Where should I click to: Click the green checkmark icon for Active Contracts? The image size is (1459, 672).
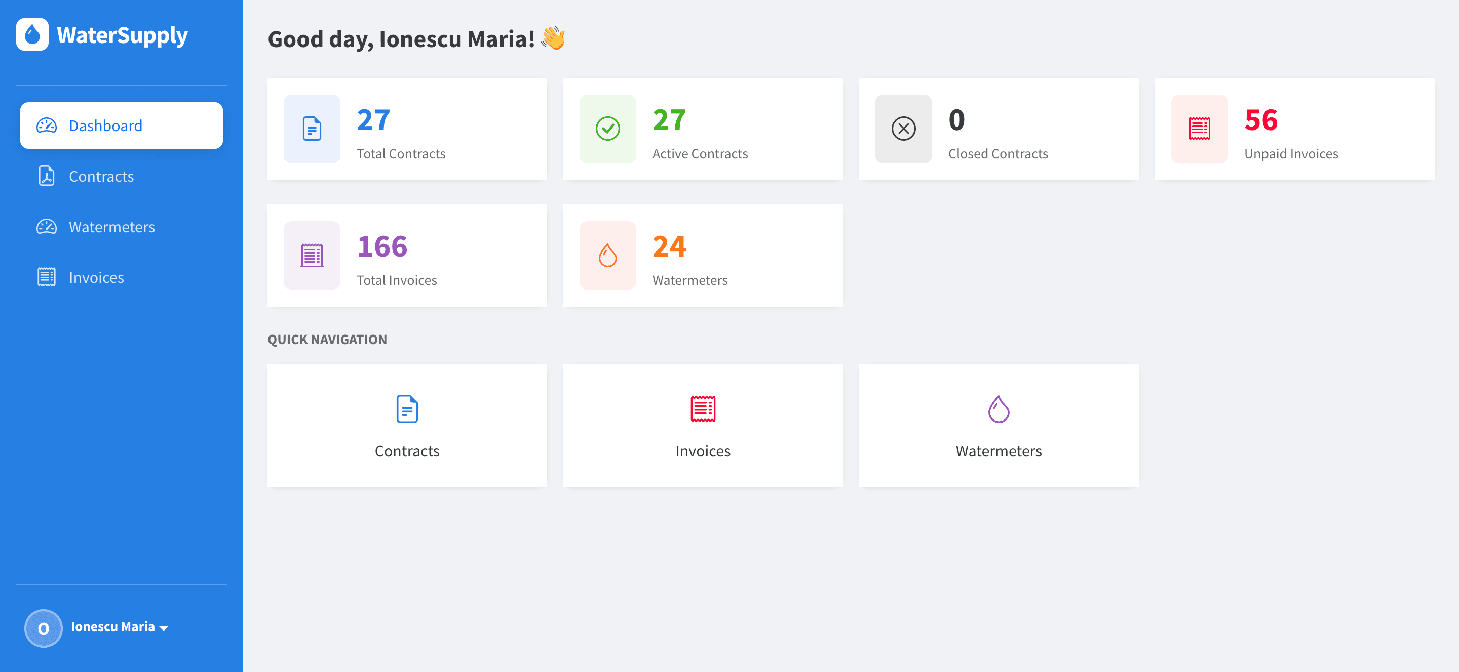pos(608,129)
